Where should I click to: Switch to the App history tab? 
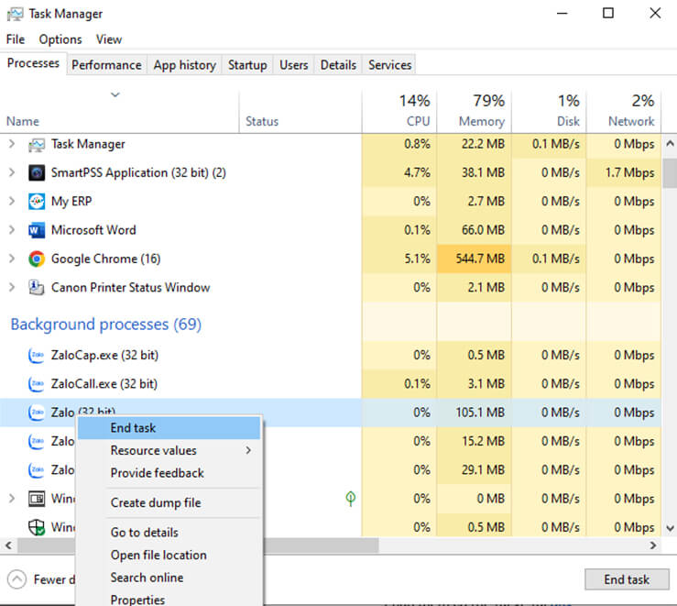point(185,65)
